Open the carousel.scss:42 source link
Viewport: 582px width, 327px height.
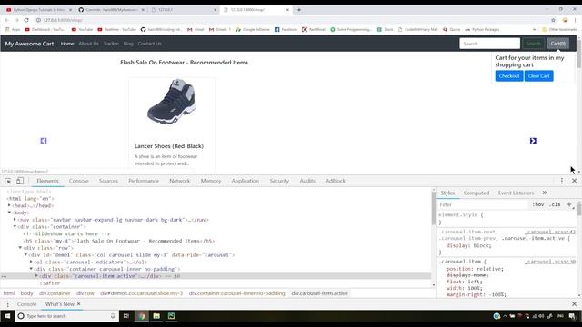550,232
